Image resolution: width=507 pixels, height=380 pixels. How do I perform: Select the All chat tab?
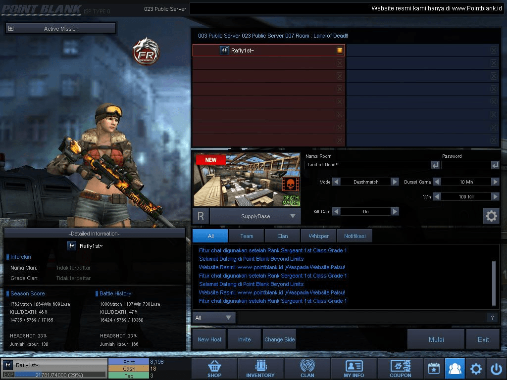click(x=210, y=236)
